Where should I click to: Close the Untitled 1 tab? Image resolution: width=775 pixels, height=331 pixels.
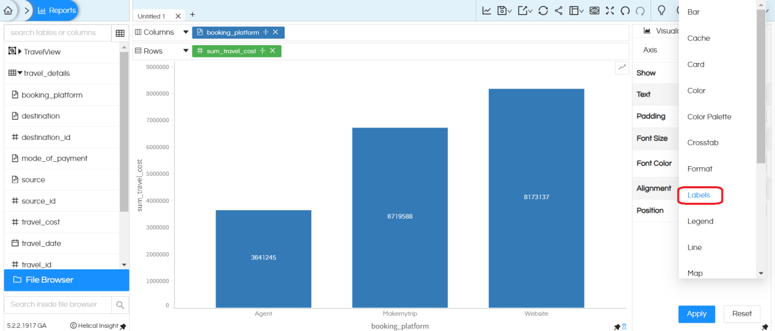tap(178, 16)
